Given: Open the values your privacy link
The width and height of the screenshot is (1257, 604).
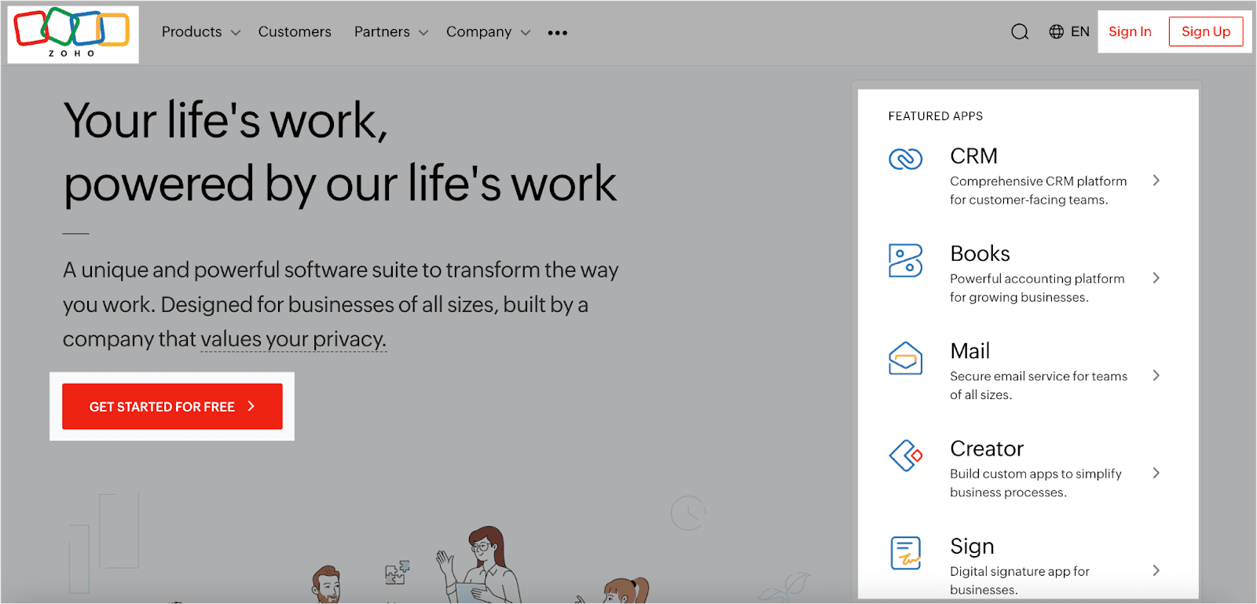Looking at the screenshot, I should point(294,339).
